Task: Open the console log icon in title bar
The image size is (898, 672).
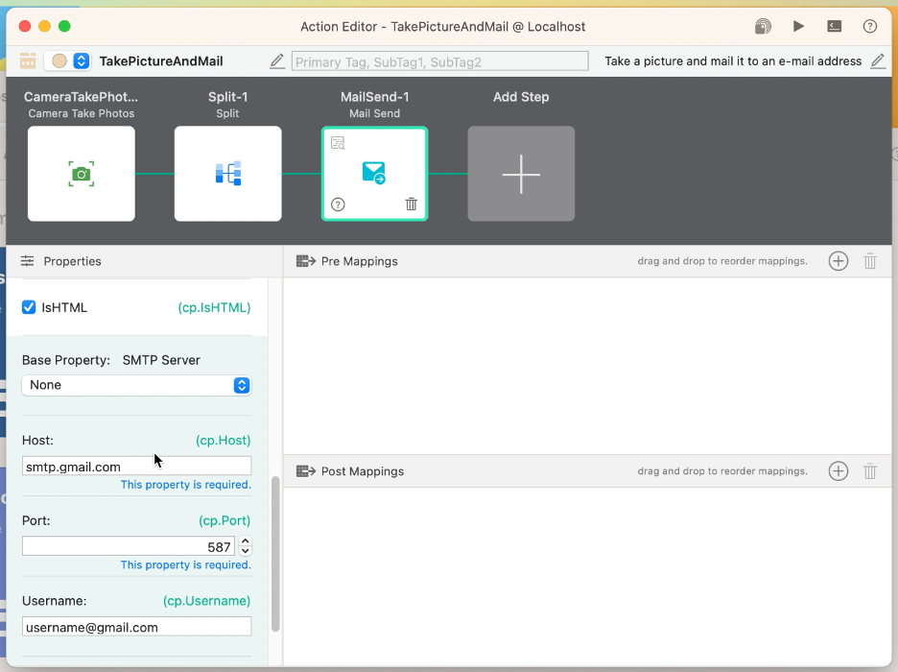Action: pyautogui.click(x=834, y=26)
